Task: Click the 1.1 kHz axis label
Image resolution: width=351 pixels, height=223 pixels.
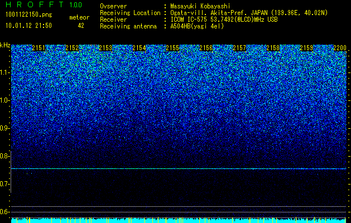Action: pyautogui.click(x=4, y=72)
